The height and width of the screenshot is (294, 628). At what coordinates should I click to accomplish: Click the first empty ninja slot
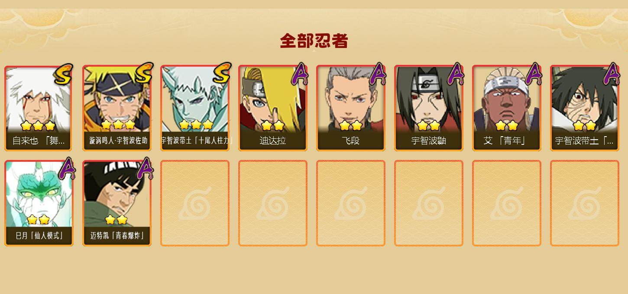pos(195,203)
